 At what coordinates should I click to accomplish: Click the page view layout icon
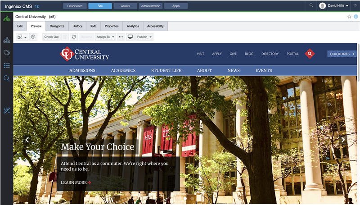(20, 37)
